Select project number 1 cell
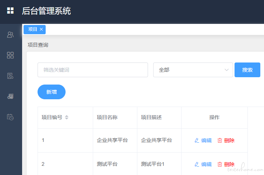This screenshot has width=264, height=175. 65,140
